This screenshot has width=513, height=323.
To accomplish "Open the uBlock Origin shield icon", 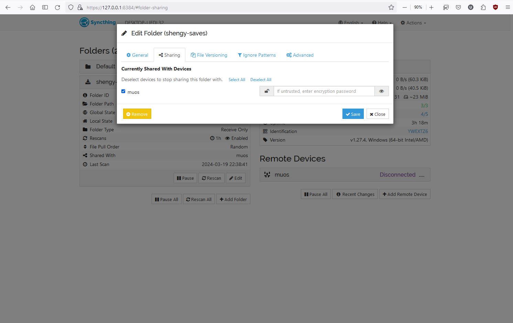I will [495, 7].
